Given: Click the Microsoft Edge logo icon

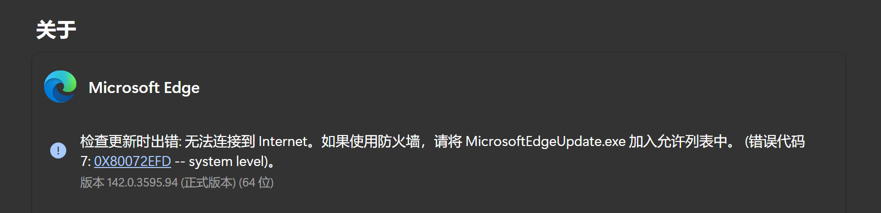Looking at the screenshot, I should [x=60, y=87].
